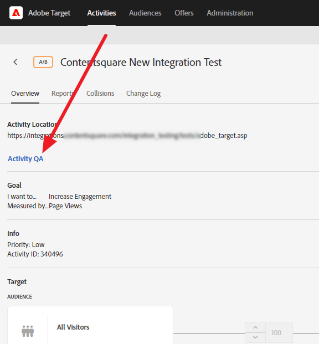This screenshot has height=344, width=319.
Task: Click the Increase Engagement goal value
Action: [x=80, y=196]
